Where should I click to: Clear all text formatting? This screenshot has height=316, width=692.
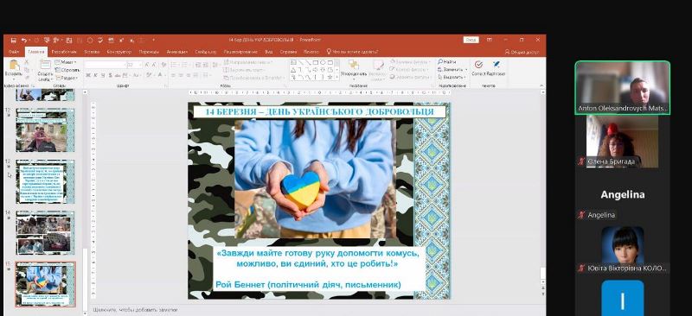point(163,65)
